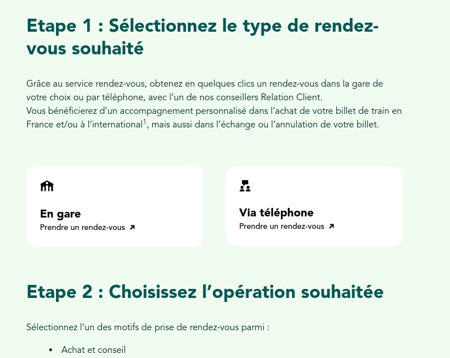This screenshot has height=358, width=450.
Task: Click the advisor chat icon in Via téléphone card
Action: point(245,186)
